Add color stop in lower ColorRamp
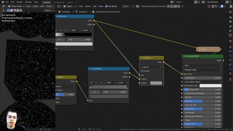 (x=91, y=83)
